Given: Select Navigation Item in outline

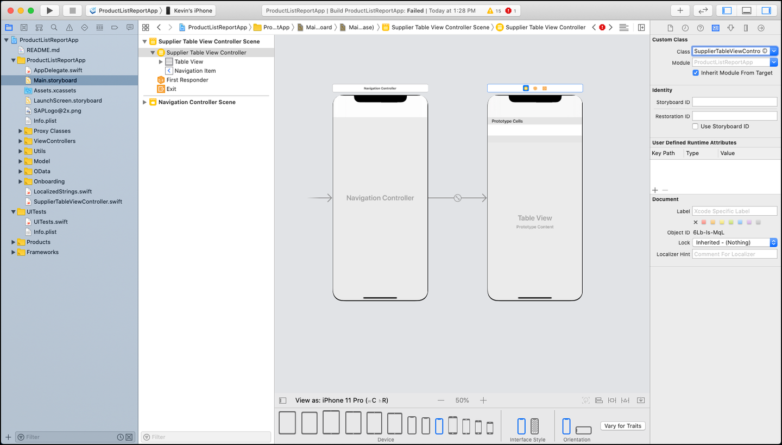Looking at the screenshot, I should 195,71.
